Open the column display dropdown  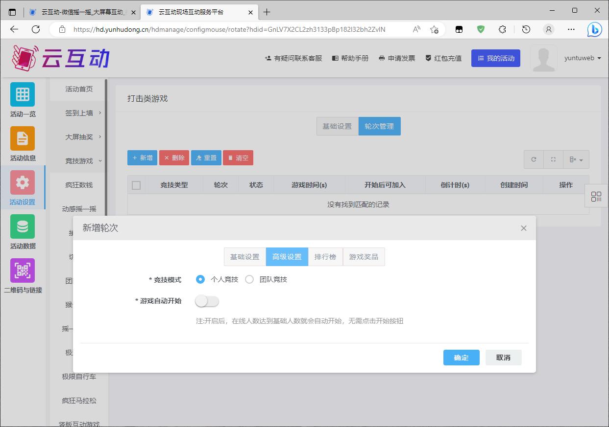[576, 159]
